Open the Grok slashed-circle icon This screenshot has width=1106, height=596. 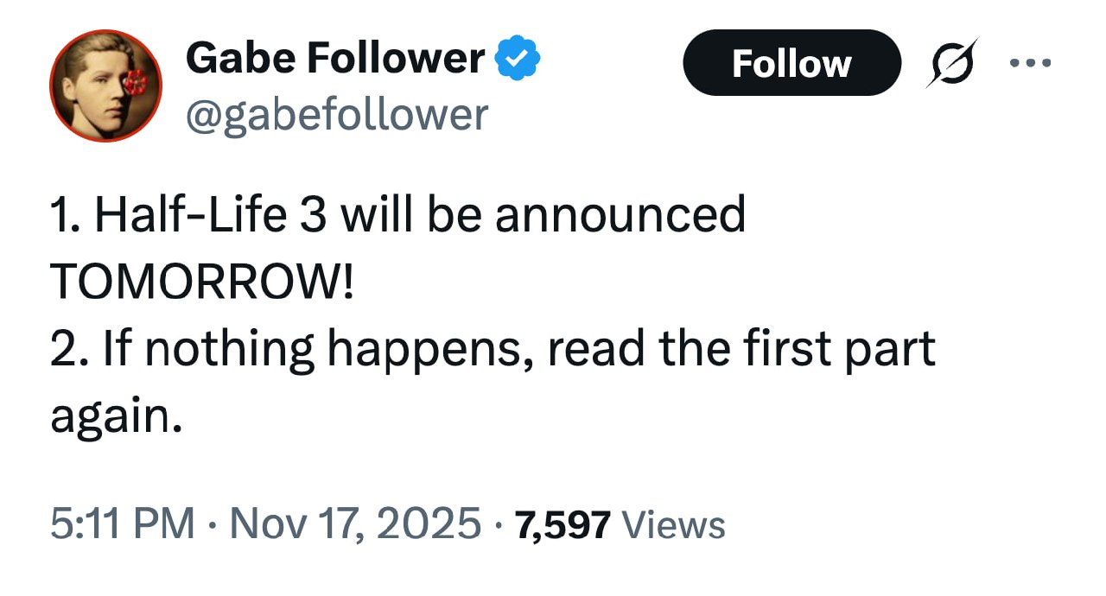(953, 63)
